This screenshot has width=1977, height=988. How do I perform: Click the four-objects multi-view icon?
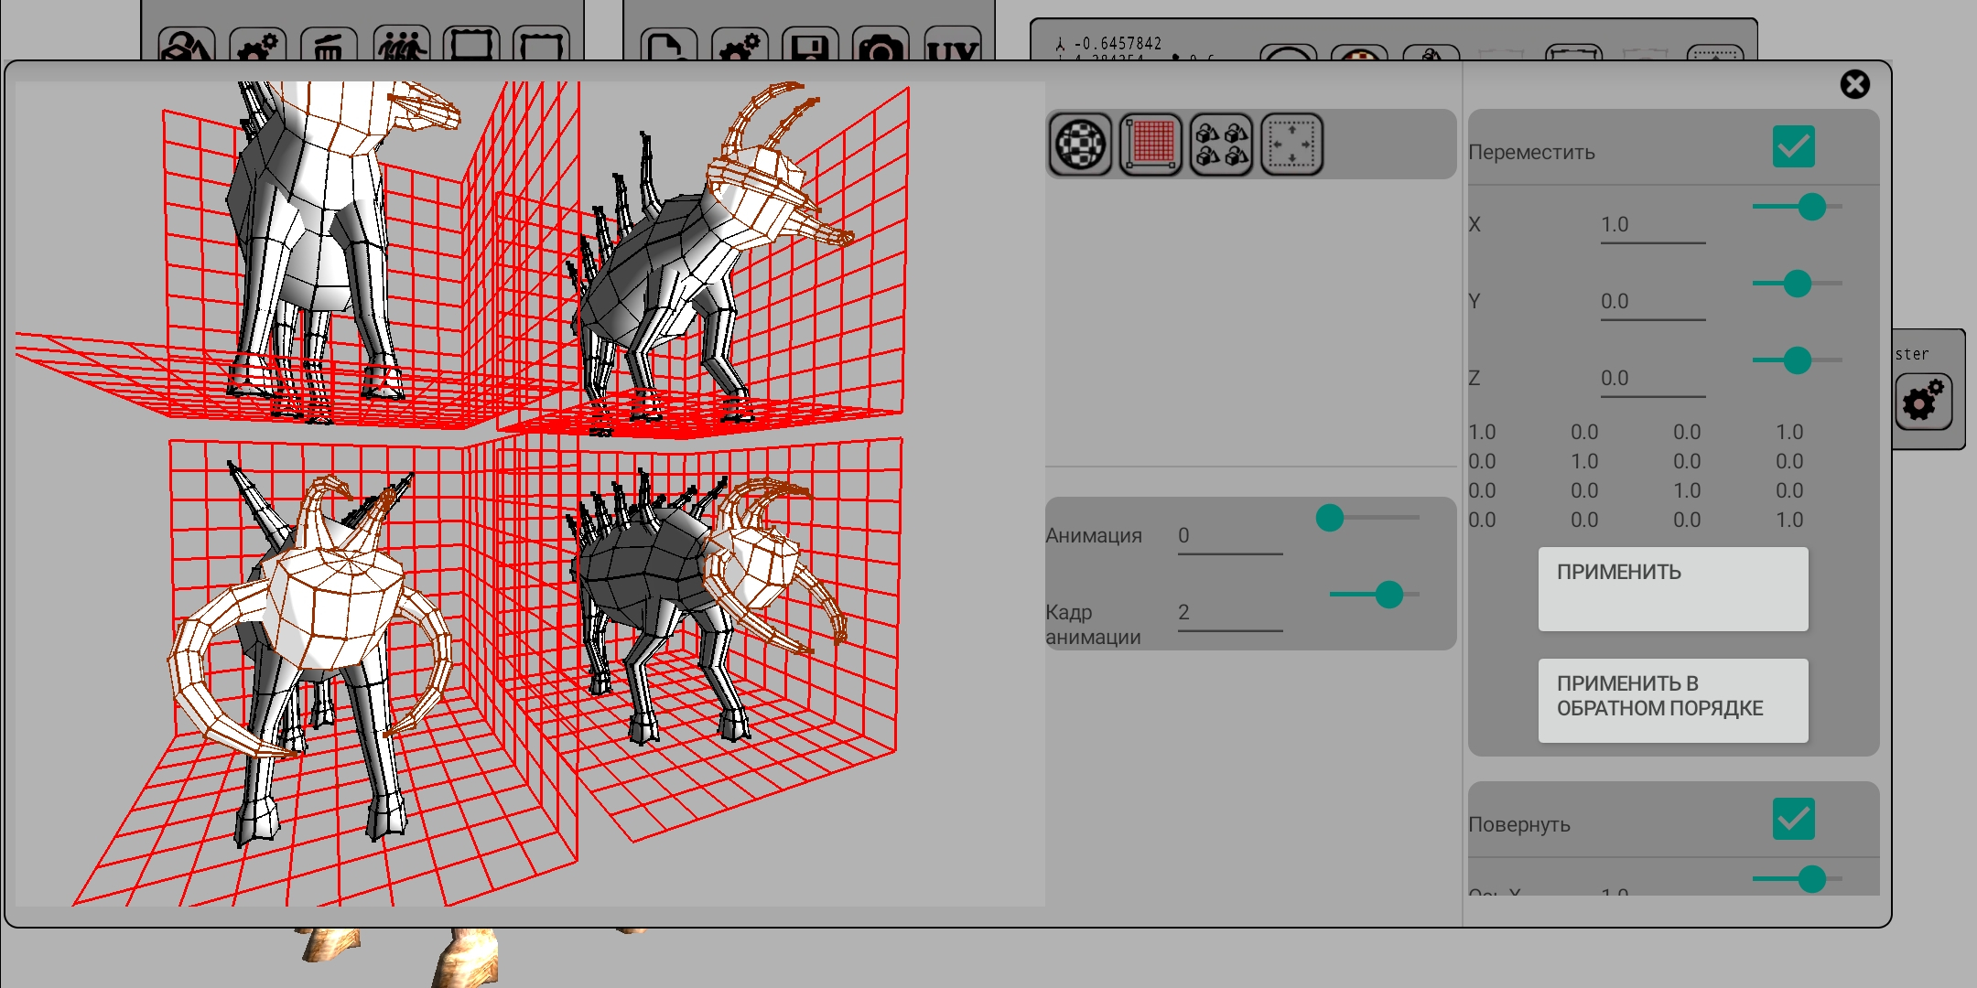click(1222, 145)
